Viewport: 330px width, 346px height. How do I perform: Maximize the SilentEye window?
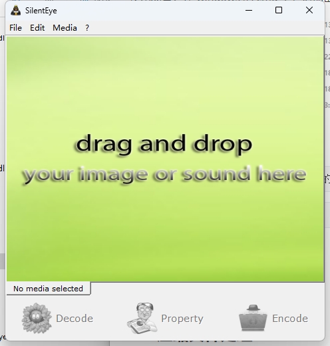(279, 10)
